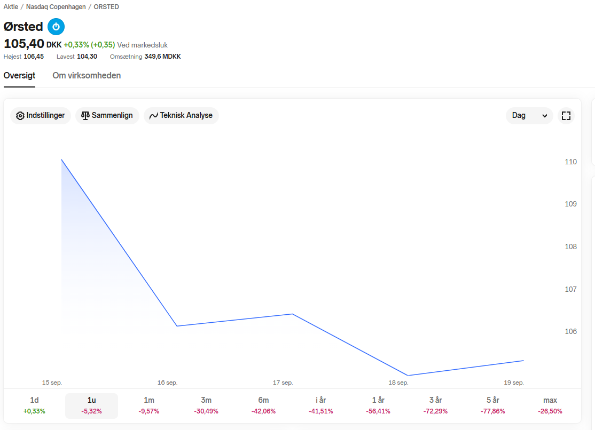Click the 16 sep. axis label

[167, 383]
